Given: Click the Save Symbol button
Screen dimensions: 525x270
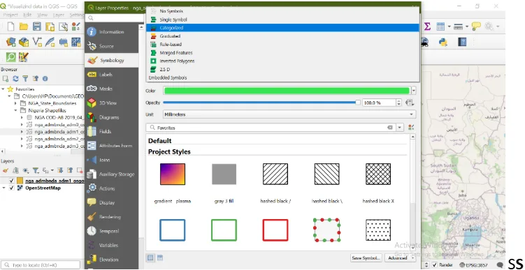Looking at the screenshot, I should coord(366,258).
